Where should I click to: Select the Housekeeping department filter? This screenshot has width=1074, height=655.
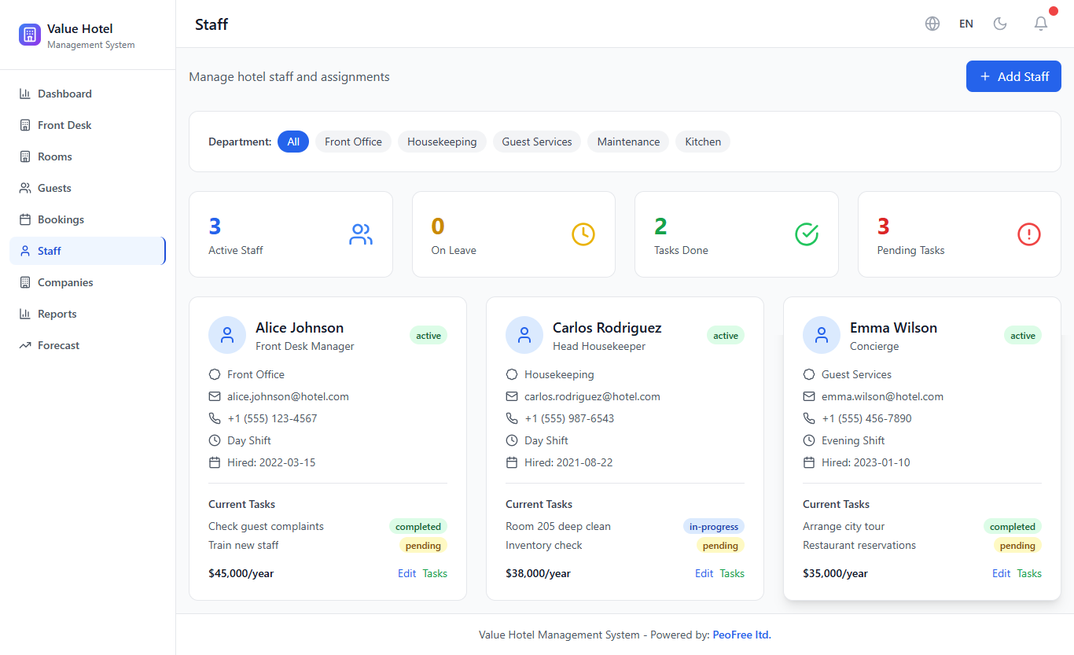click(442, 142)
